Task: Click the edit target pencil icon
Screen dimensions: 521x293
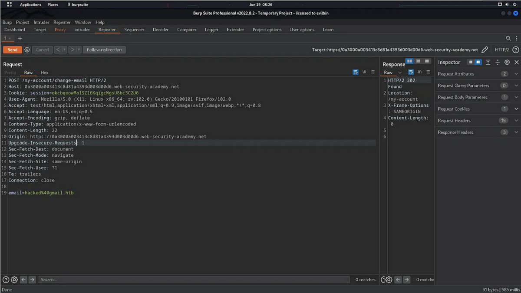Action: pyautogui.click(x=485, y=50)
